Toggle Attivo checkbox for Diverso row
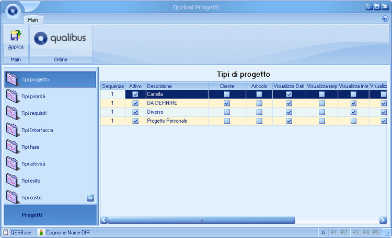Viewport: 392px width, 238px height. [135, 112]
